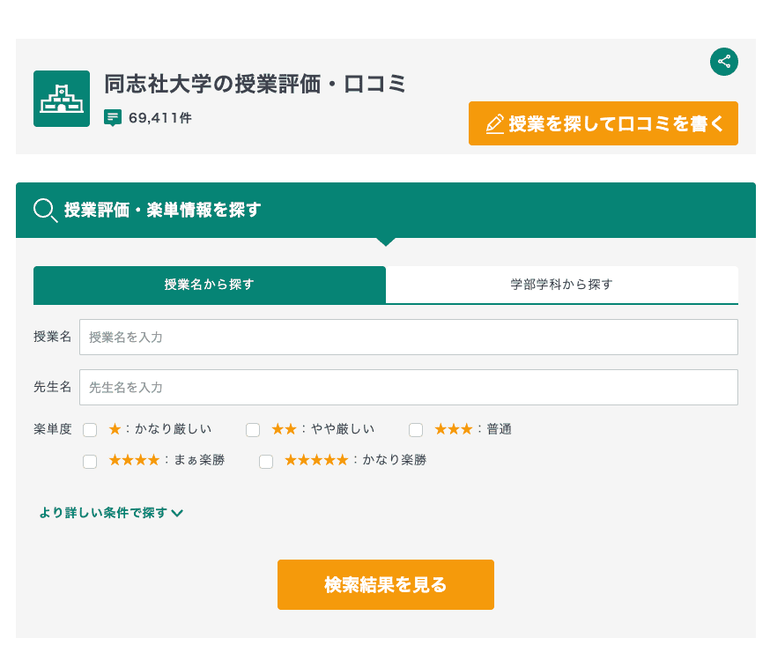Click the 先生名 input field
This screenshot has width=770, height=653.
408,388
